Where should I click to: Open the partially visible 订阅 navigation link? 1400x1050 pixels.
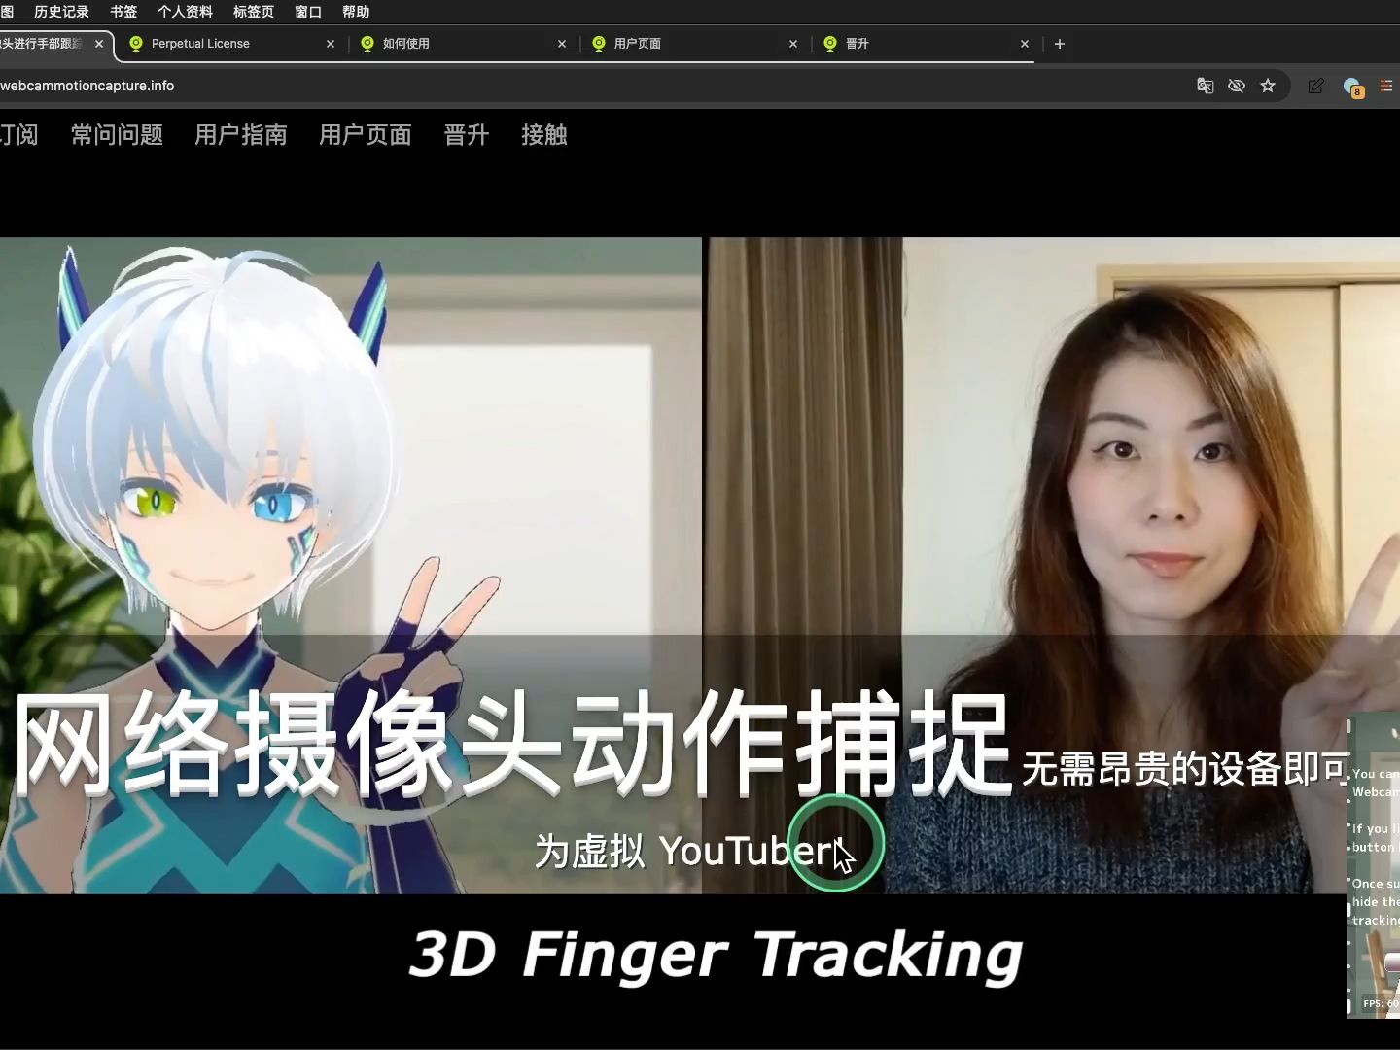(x=18, y=135)
